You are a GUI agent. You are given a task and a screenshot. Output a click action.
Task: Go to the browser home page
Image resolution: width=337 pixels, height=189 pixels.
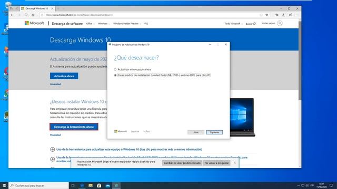click(33, 15)
